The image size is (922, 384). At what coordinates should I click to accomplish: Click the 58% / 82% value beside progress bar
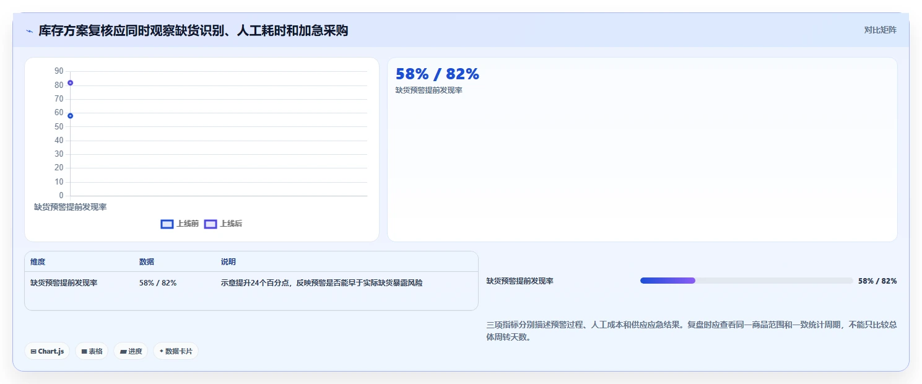click(x=877, y=281)
